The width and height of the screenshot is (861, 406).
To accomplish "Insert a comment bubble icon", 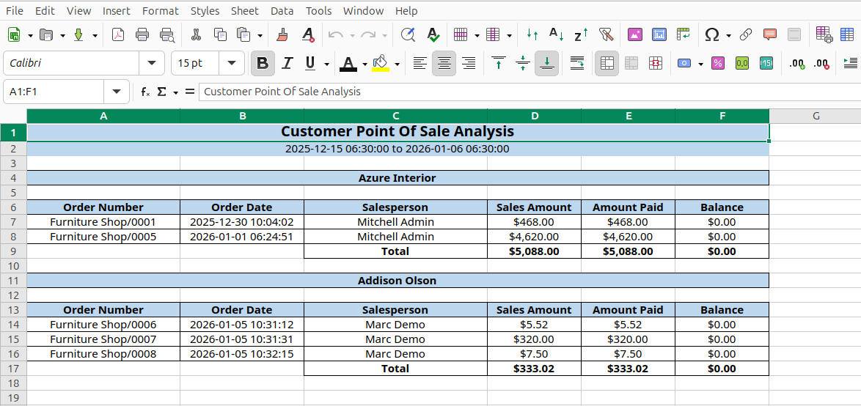I will tap(770, 35).
